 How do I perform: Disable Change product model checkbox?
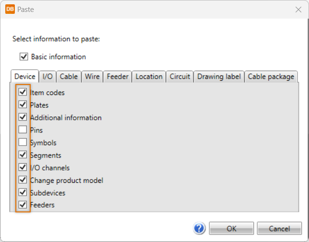pyautogui.click(x=23, y=180)
